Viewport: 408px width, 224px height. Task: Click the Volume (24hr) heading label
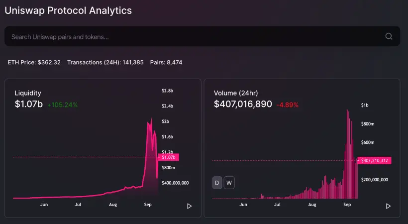(x=236, y=93)
